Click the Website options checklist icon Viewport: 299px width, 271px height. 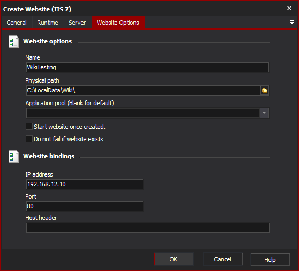(13, 42)
